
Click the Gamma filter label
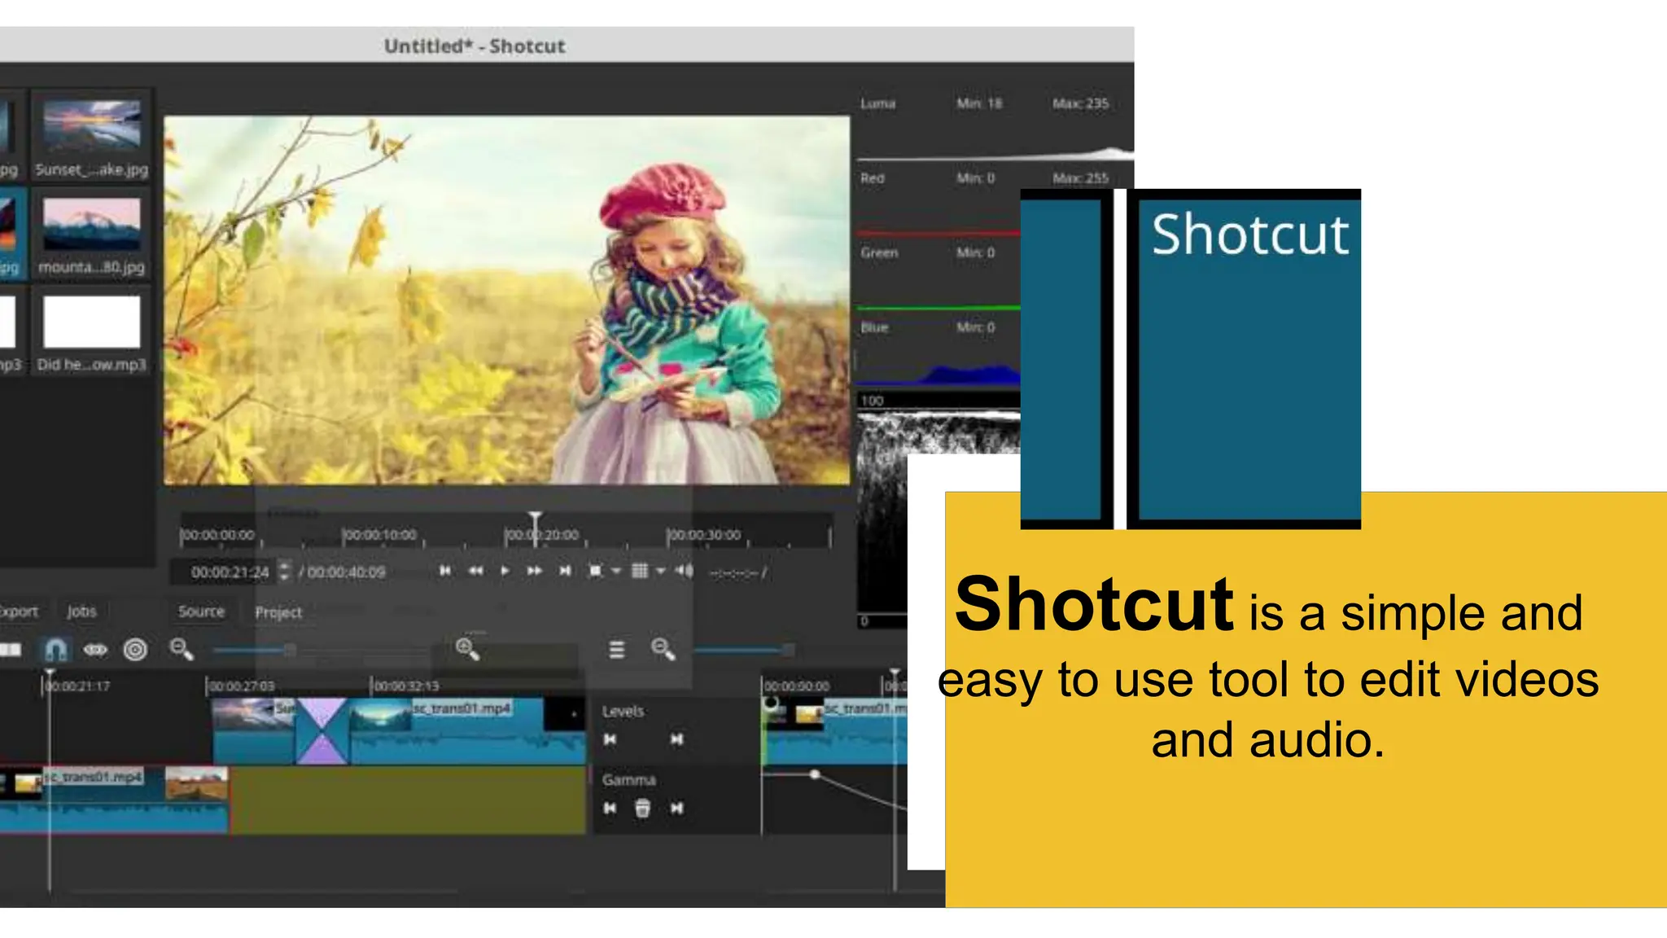pyautogui.click(x=629, y=779)
